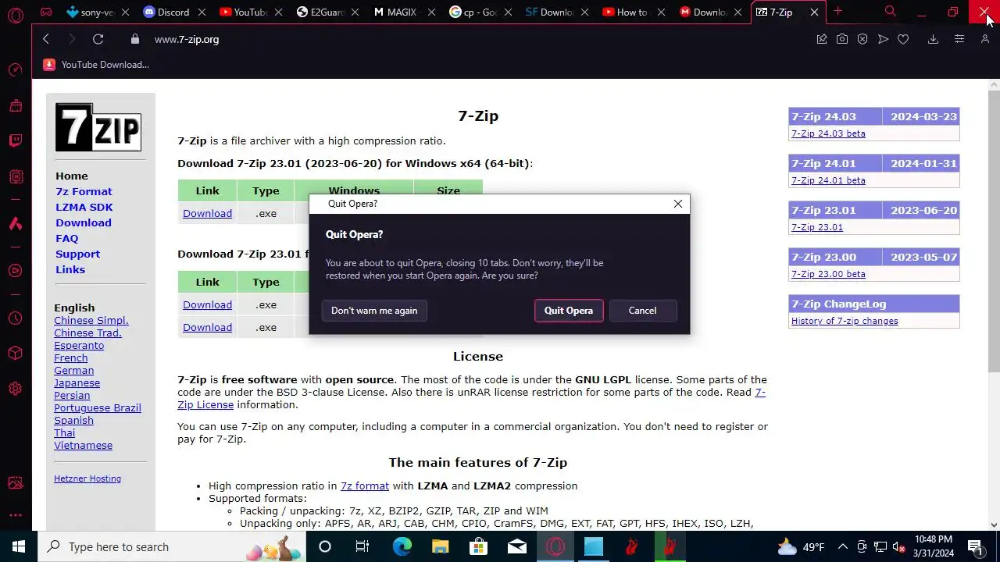Switch to the 'How to' YouTube tab
1000x562 pixels.
pyautogui.click(x=633, y=12)
